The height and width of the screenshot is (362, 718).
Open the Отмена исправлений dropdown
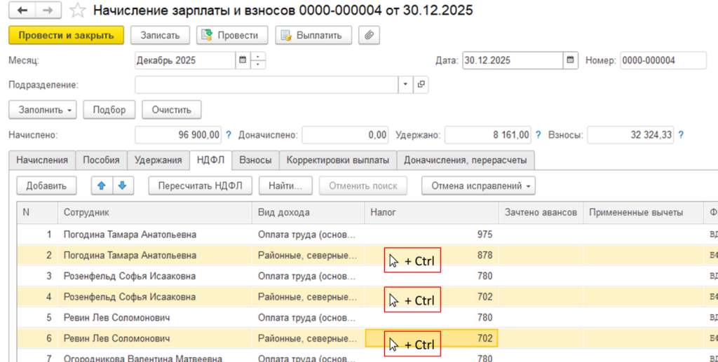(x=478, y=186)
